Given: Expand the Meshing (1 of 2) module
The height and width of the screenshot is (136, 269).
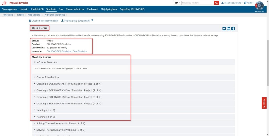Looking at the screenshot, I should [133, 110].
